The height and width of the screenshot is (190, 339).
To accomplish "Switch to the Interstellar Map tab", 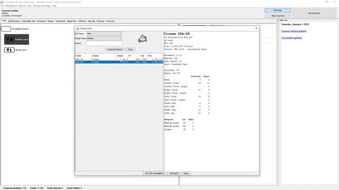I will 28,21.
